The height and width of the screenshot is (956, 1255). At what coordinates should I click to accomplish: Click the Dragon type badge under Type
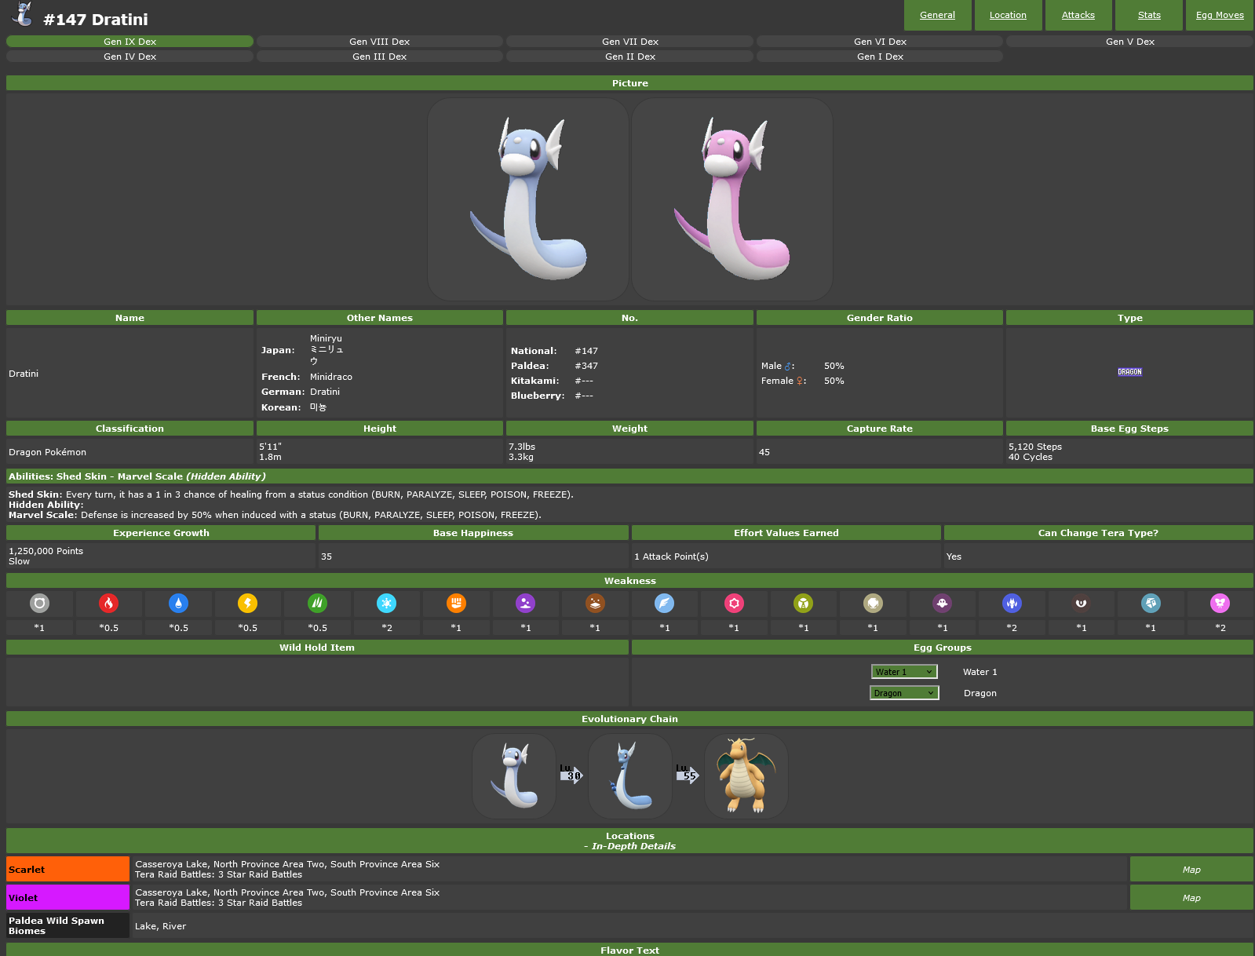pyautogui.click(x=1129, y=372)
